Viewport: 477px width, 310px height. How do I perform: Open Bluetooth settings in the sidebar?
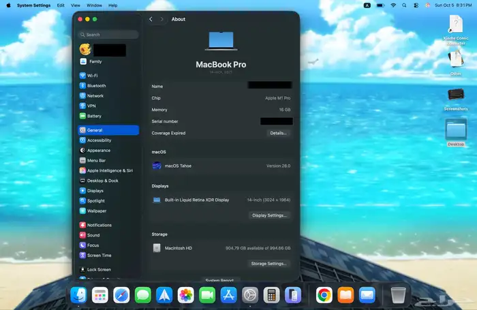(96, 86)
